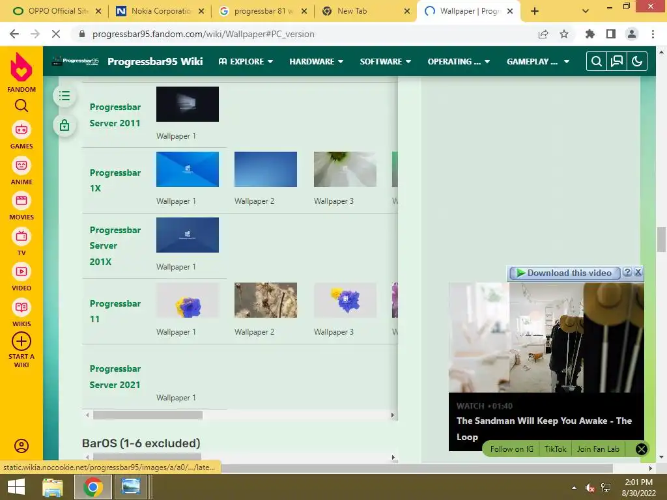Image resolution: width=667 pixels, height=500 pixels.
Task: Open help on the download video bar
Action: [627, 272]
